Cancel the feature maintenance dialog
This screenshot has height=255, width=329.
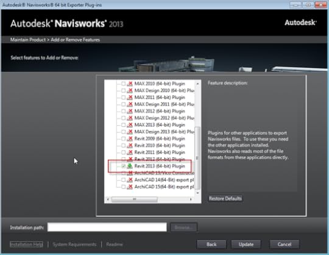[285, 244]
